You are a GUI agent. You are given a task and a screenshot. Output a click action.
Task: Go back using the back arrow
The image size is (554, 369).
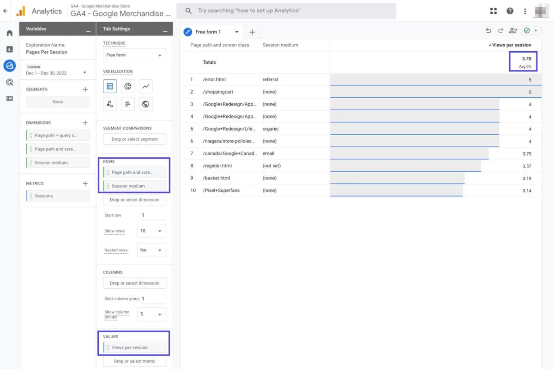(x=6, y=11)
